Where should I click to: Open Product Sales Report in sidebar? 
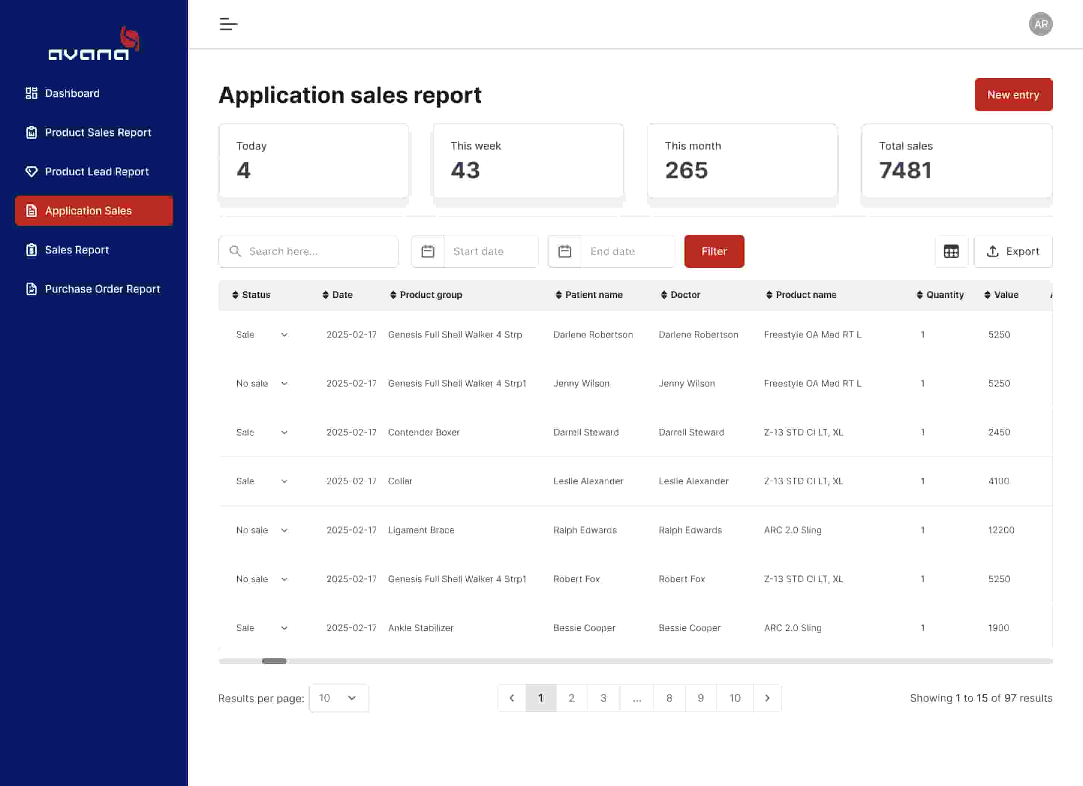pyautogui.click(x=97, y=132)
